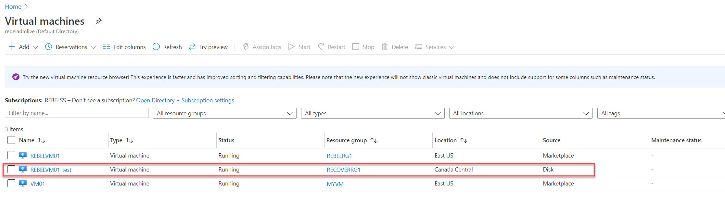Open the All types filter dropdown

tap(373, 113)
